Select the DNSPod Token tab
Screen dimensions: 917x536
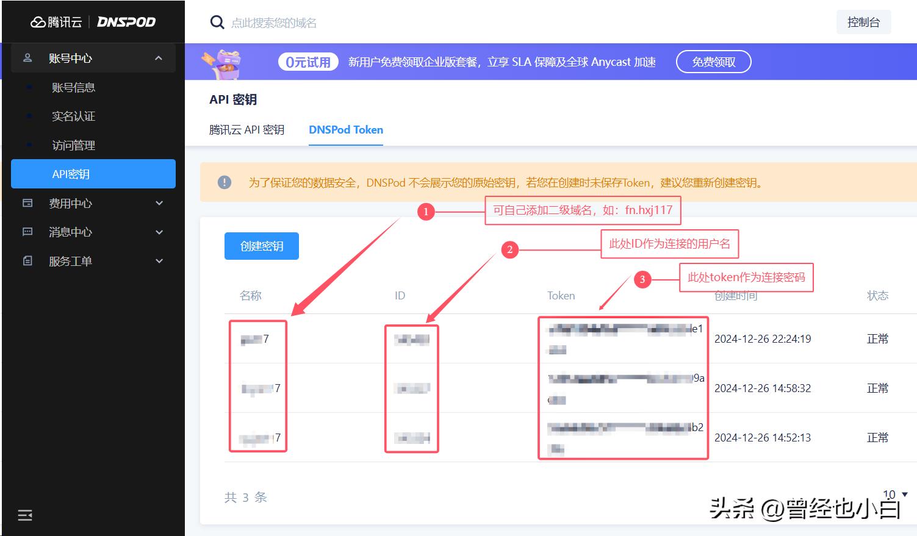(x=345, y=129)
